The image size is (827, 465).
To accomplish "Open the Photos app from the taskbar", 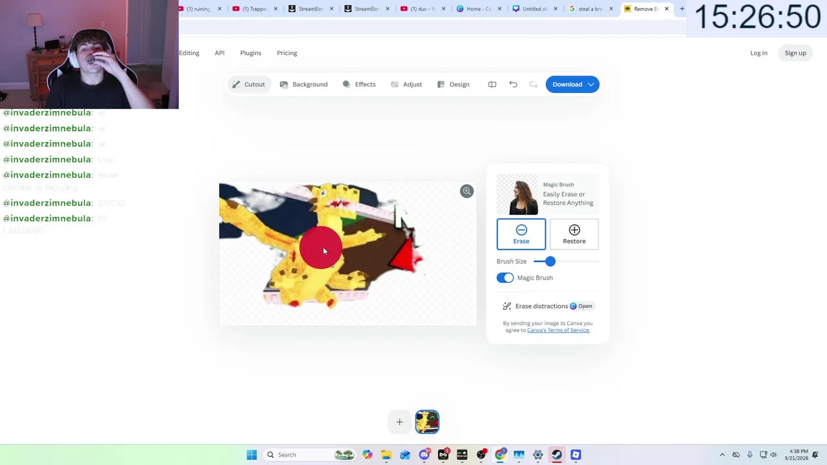I will (x=519, y=455).
